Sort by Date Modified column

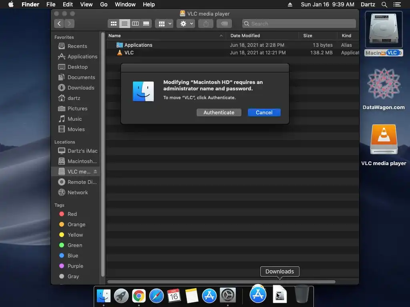pyautogui.click(x=262, y=36)
